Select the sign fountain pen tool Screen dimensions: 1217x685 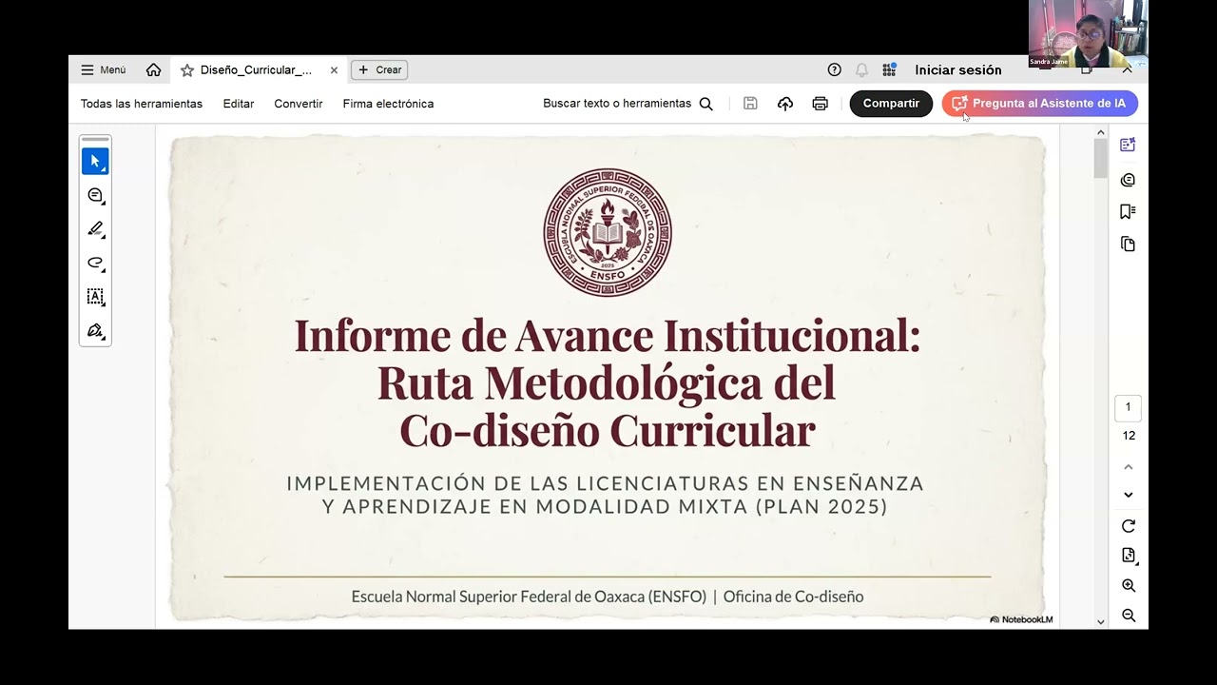(95, 331)
